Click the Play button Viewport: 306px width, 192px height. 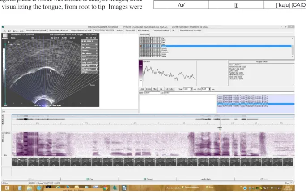[89, 179]
